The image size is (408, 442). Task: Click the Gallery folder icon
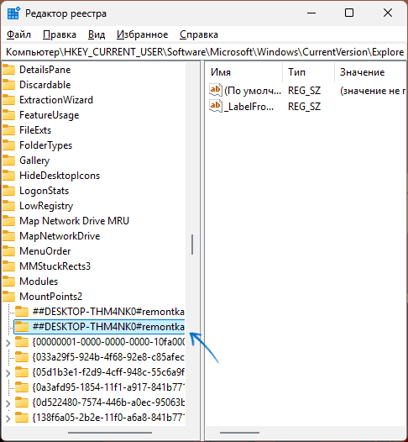(x=8, y=160)
